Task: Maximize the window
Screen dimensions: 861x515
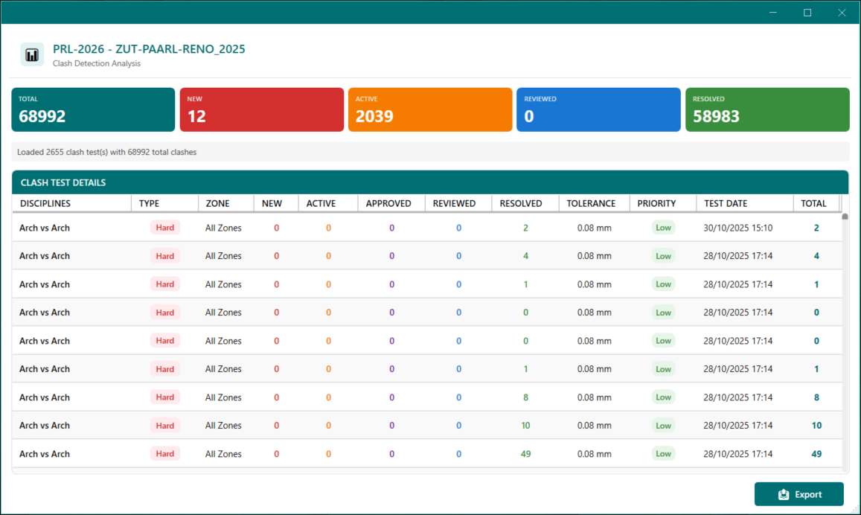Action: tap(807, 13)
